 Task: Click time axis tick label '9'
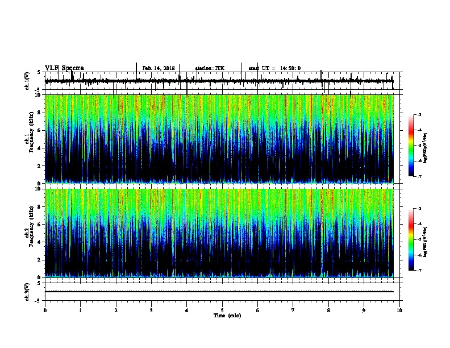pos(364,310)
